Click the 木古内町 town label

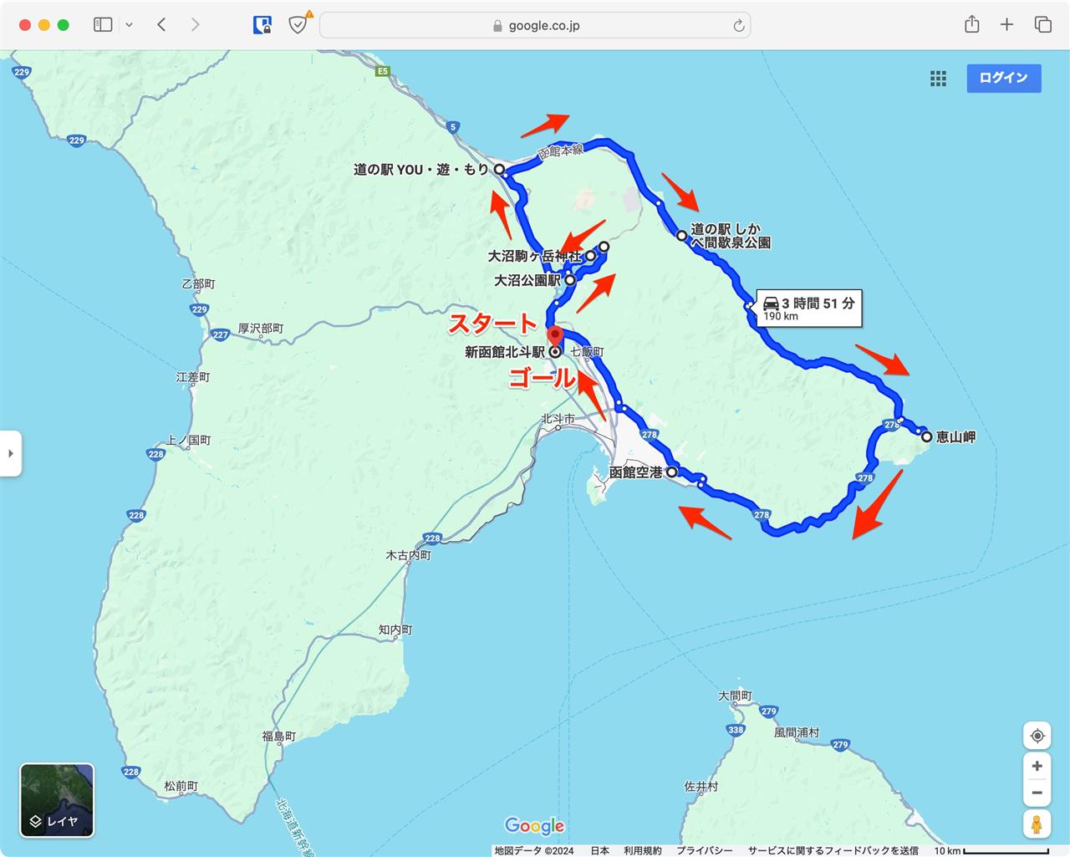point(408,555)
